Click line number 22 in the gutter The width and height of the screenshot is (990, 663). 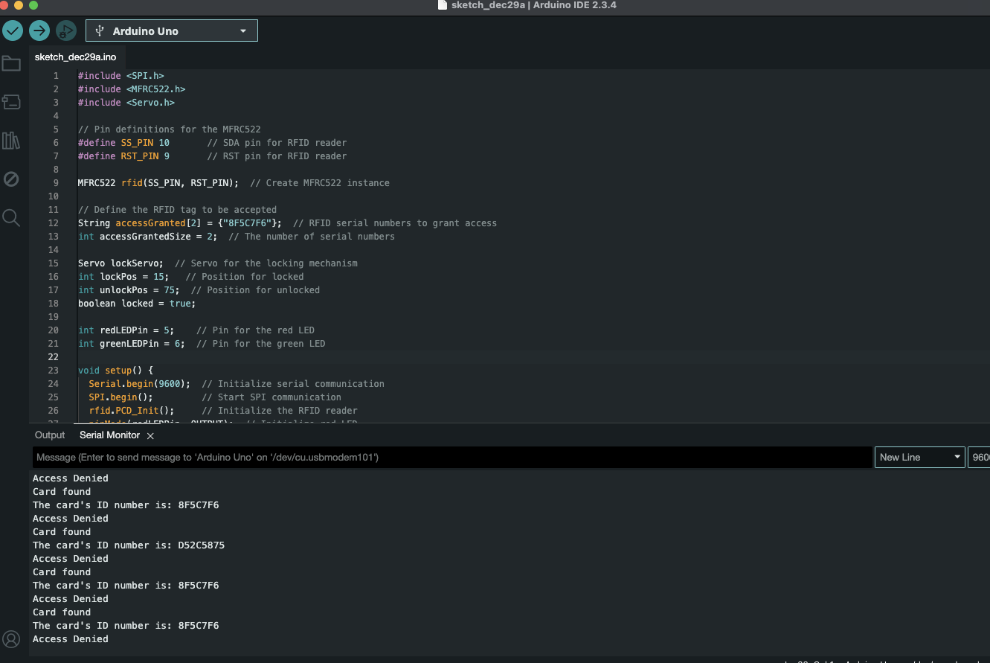click(x=53, y=357)
